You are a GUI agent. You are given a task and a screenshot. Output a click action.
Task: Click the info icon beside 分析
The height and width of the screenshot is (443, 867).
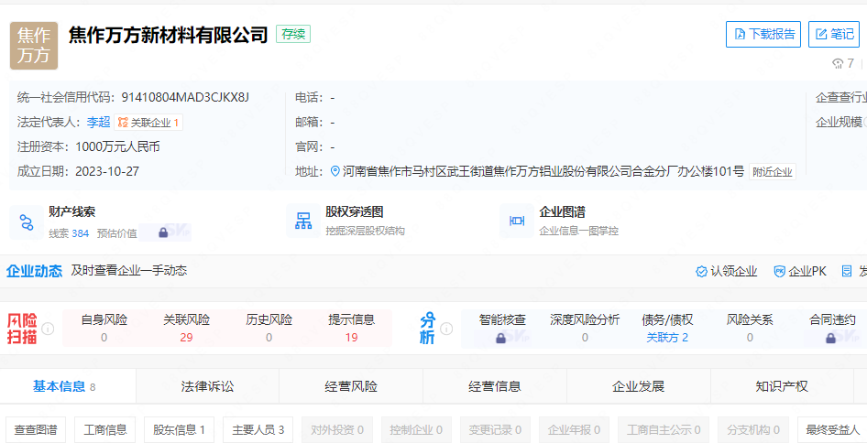[x=446, y=329]
